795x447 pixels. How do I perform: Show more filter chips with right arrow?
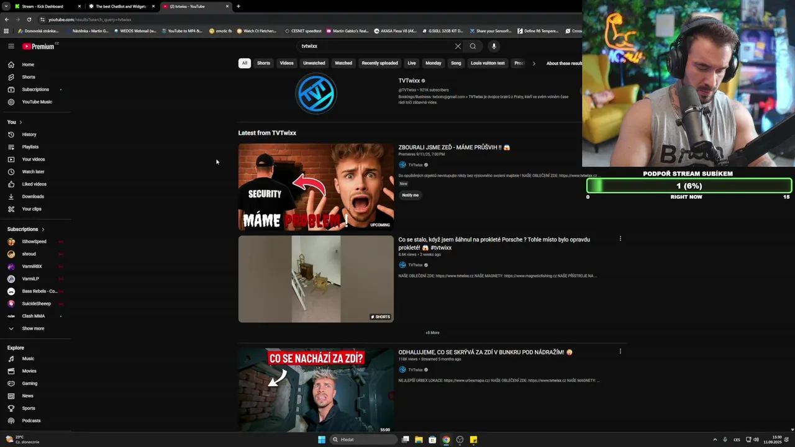click(x=534, y=63)
